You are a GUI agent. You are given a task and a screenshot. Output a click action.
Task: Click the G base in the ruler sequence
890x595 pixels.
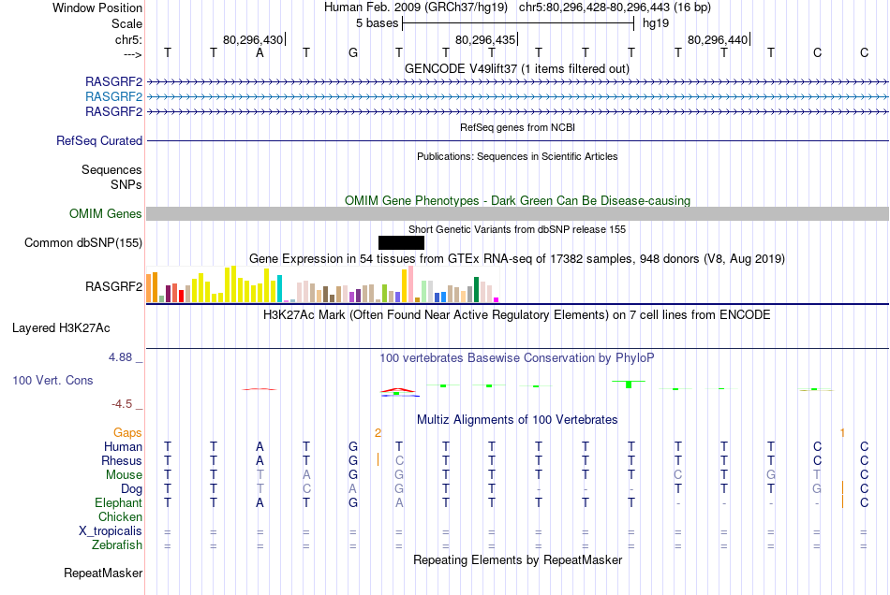353,52
